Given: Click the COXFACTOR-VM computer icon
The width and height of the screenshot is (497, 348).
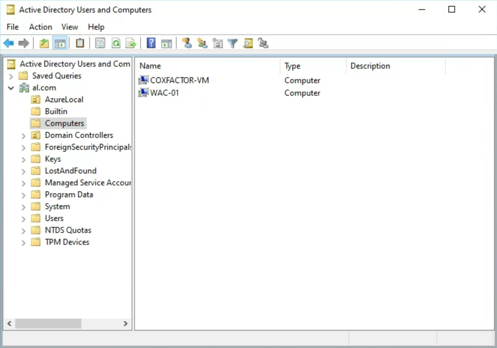Looking at the screenshot, I should [x=143, y=80].
